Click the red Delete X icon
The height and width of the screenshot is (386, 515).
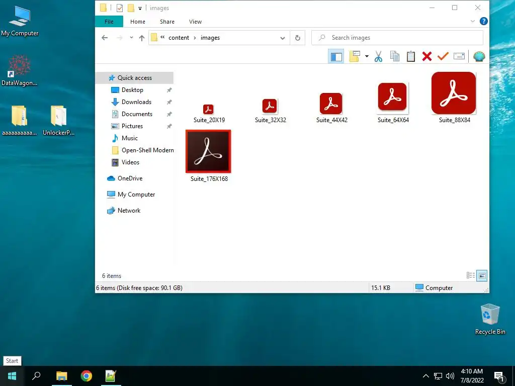point(426,56)
